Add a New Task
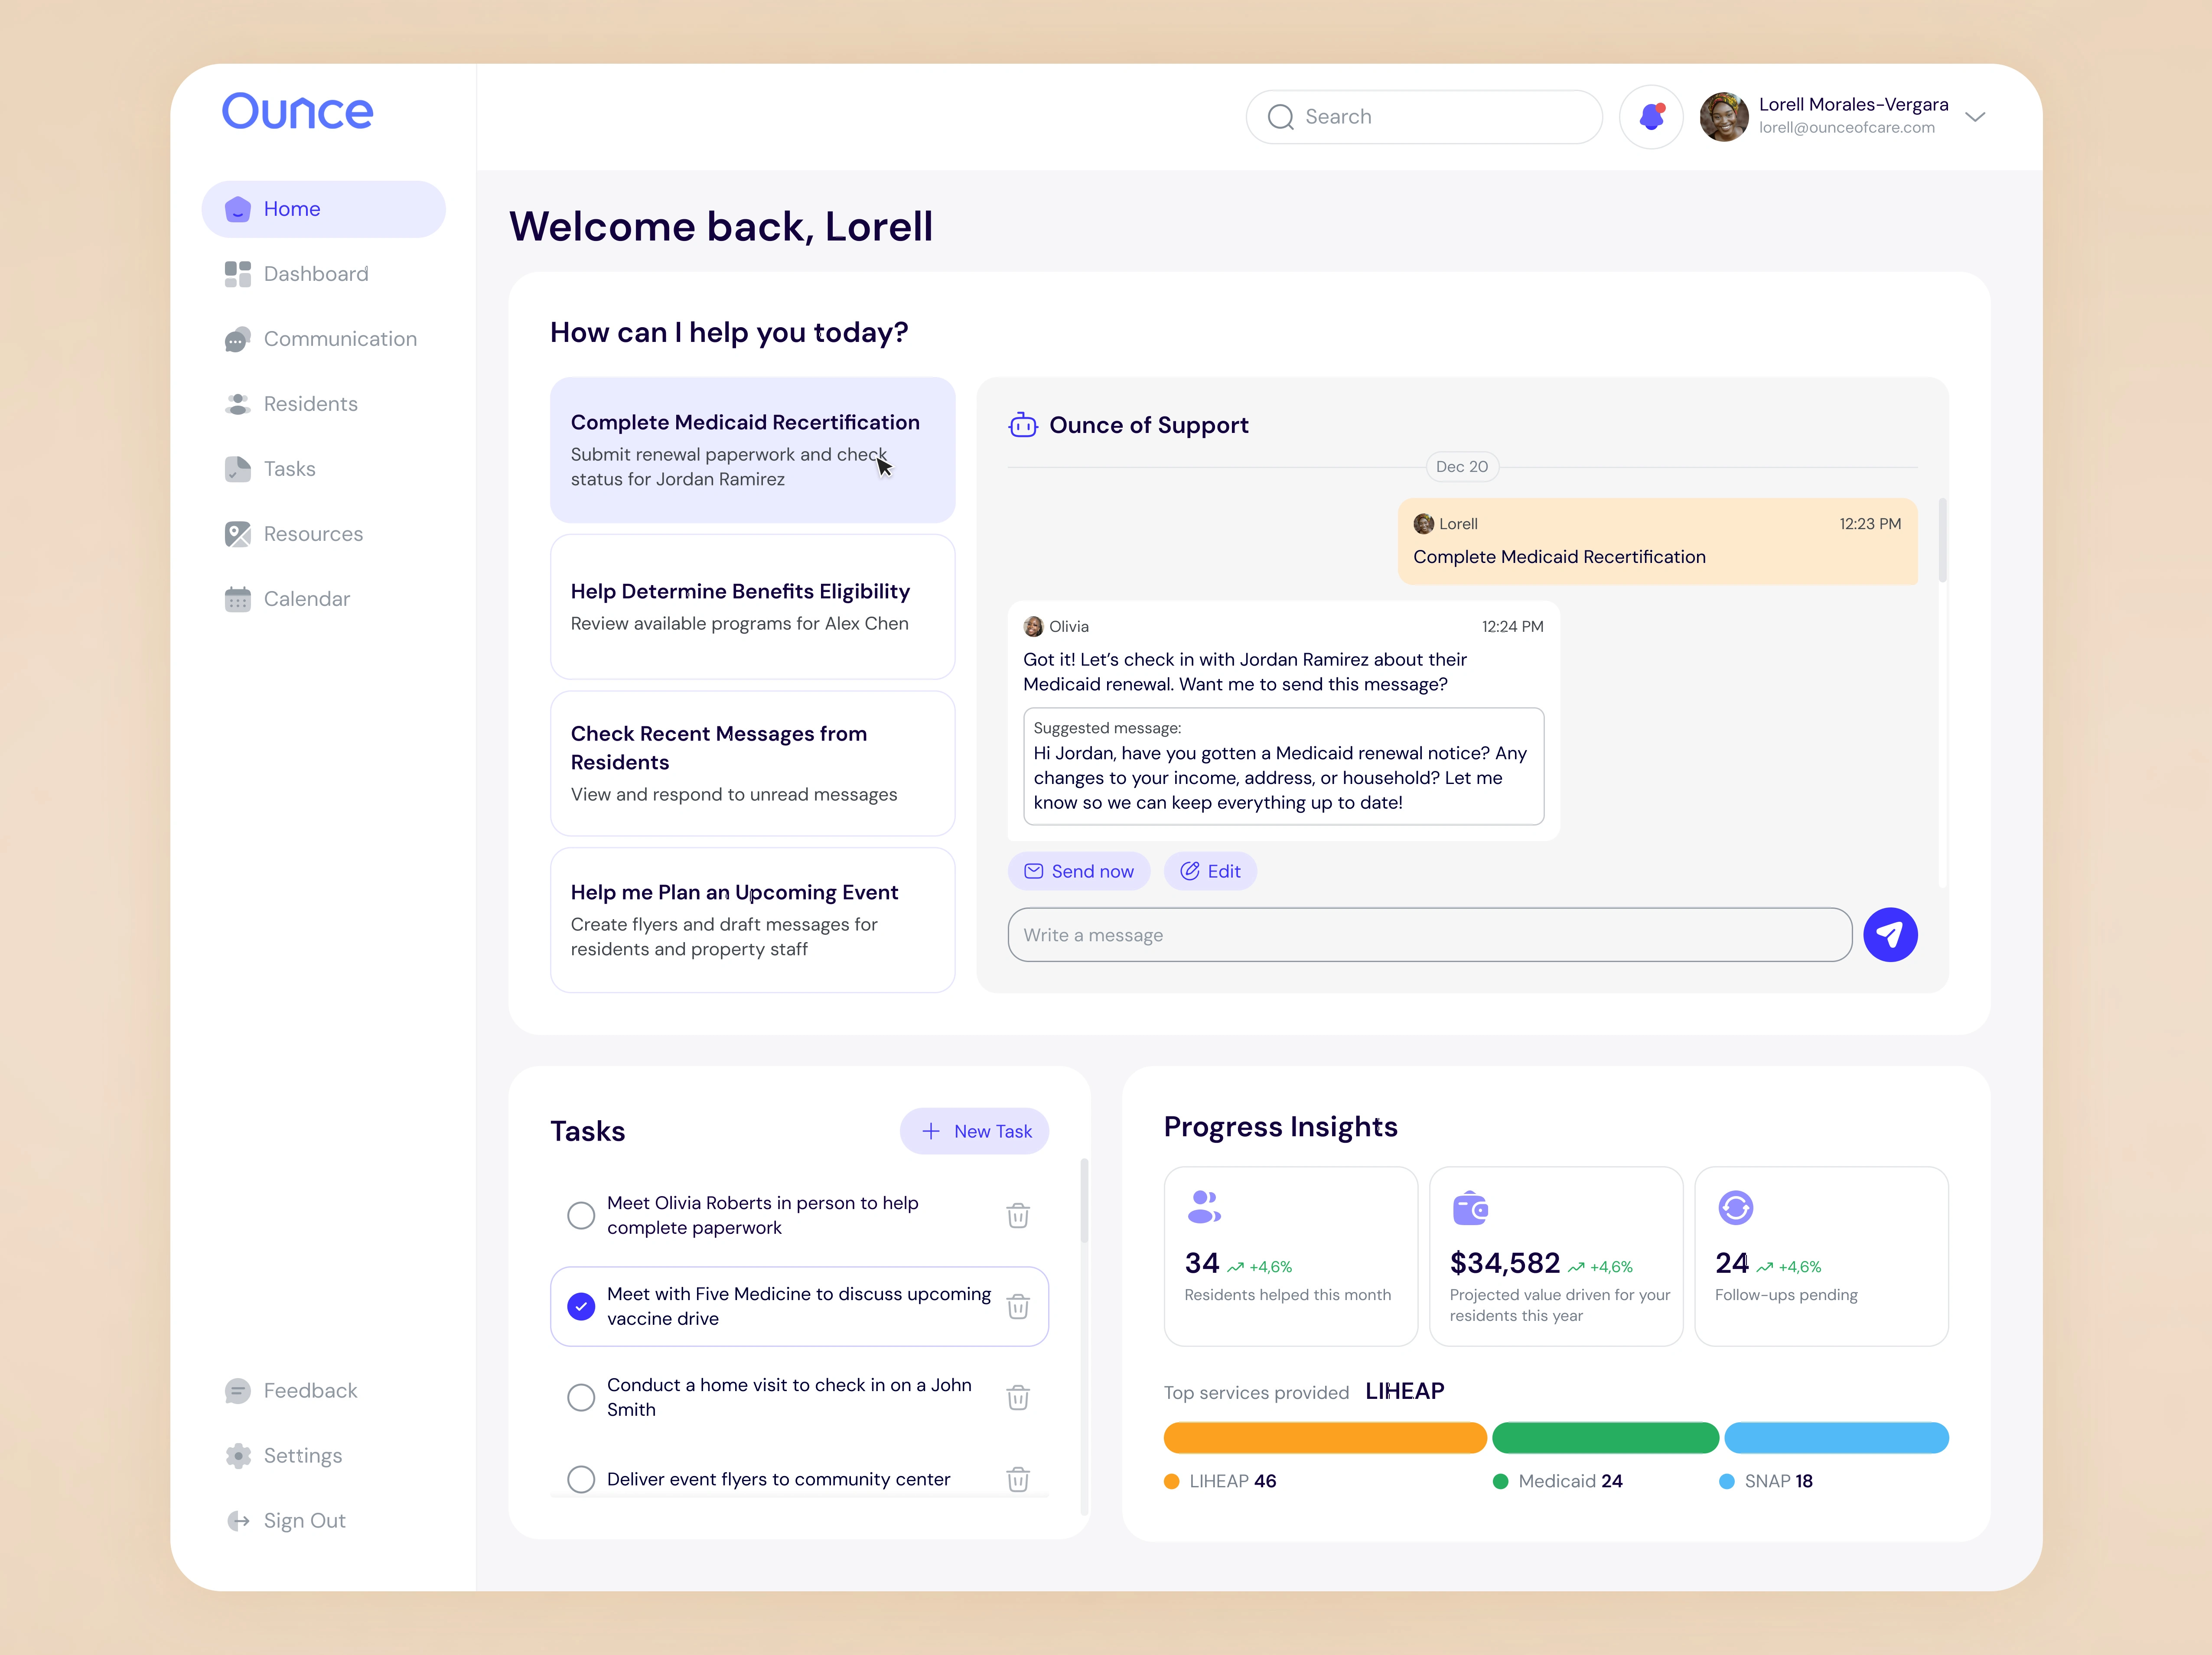The width and height of the screenshot is (2212, 1655). click(975, 1131)
